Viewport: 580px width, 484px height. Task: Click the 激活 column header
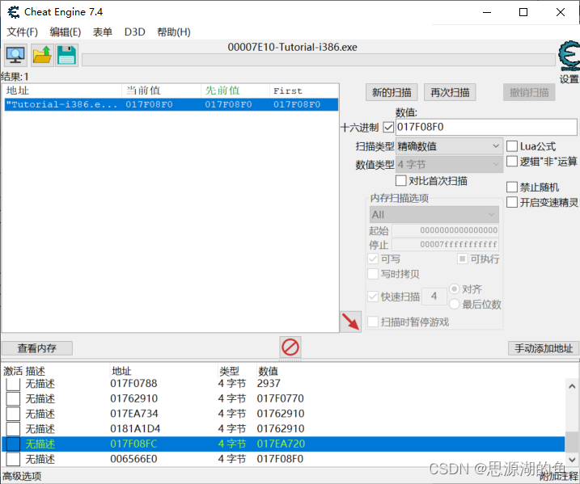coord(13,372)
